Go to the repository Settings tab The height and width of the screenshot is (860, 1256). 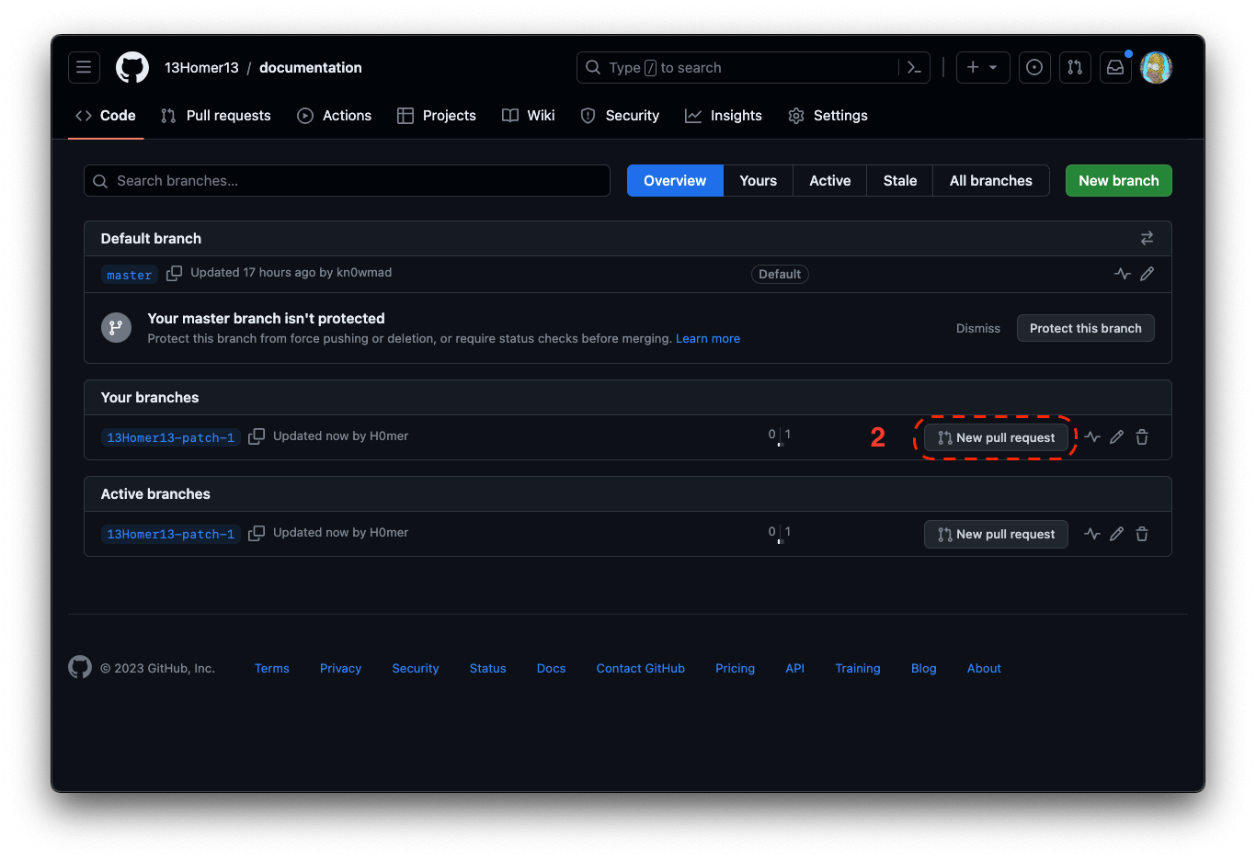tap(828, 116)
